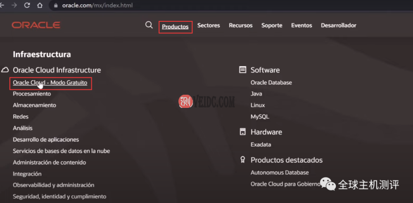The width and height of the screenshot is (413, 203).
Task: Open Oracle Cloud - Modo Gratuito link
Action: click(50, 83)
